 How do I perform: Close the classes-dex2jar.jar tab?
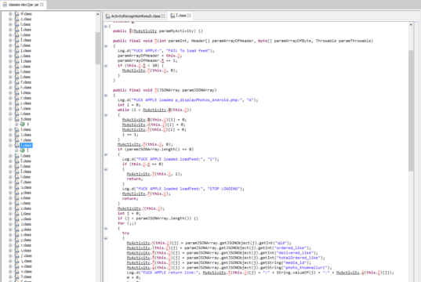(42, 5)
